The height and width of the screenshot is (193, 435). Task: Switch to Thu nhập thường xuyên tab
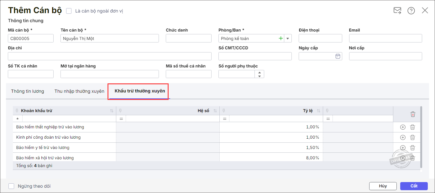[79, 91]
